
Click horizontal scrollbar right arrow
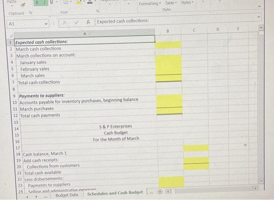(256, 189)
